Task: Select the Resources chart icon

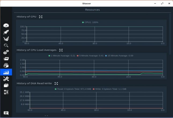Action: click(x=6, y=72)
